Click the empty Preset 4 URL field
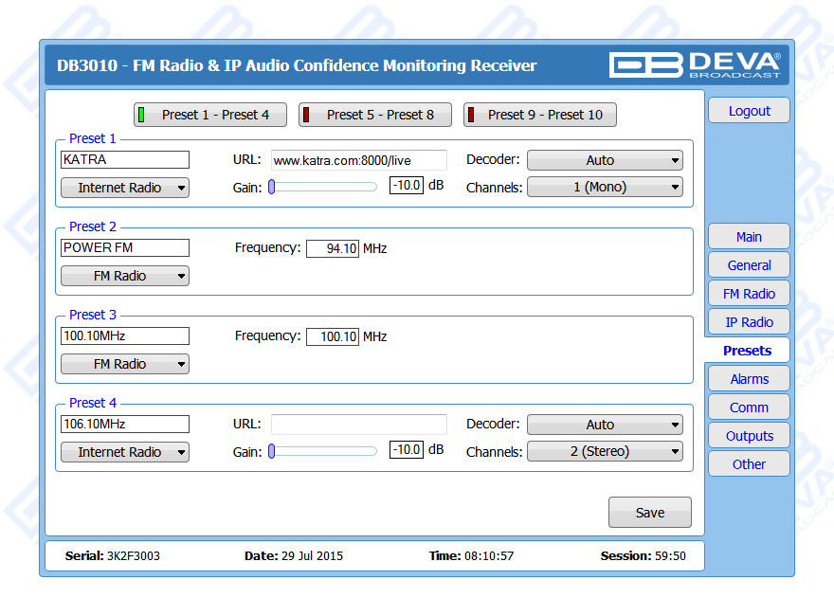This screenshot has height=616, width=834. pos(358,425)
